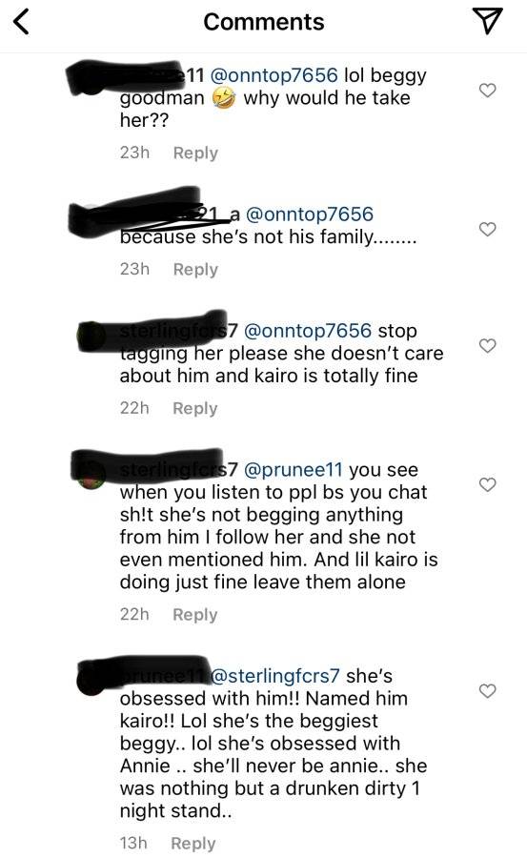Reply to the 'leave them alone' comment
527x858 pixels.
194,615
